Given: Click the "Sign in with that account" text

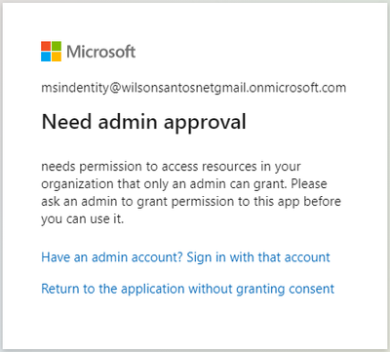Looking at the screenshot, I should [258, 257].
